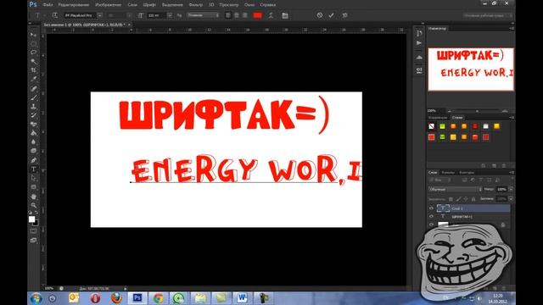This screenshot has width=543, height=305.
Task: Center the text
Action: coord(236,15)
